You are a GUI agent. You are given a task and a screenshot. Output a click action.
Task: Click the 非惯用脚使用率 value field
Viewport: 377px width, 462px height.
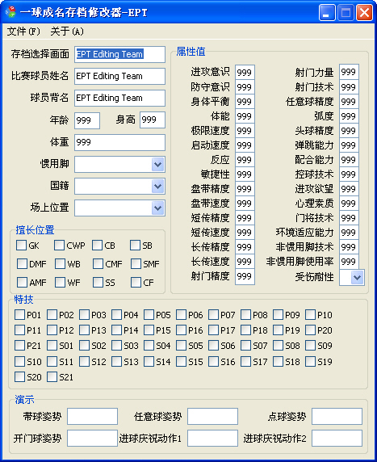tap(349, 262)
